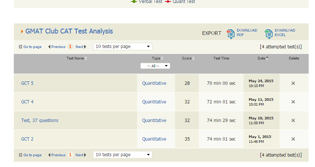Click the DOWNLOAD EXCEL text link

(x=285, y=32)
